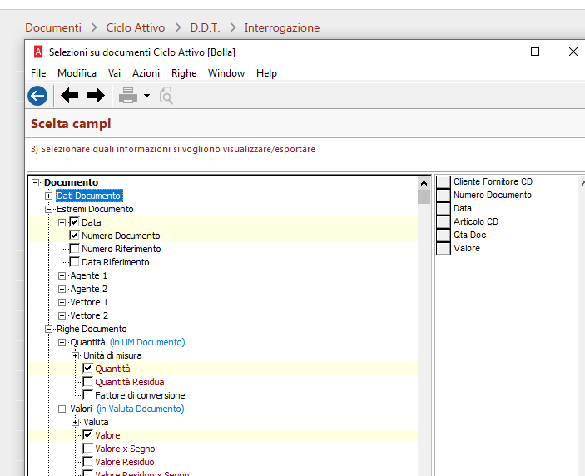The width and height of the screenshot is (585, 476).
Task: Click 'Articolo CD' label in right list
Action: point(476,221)
